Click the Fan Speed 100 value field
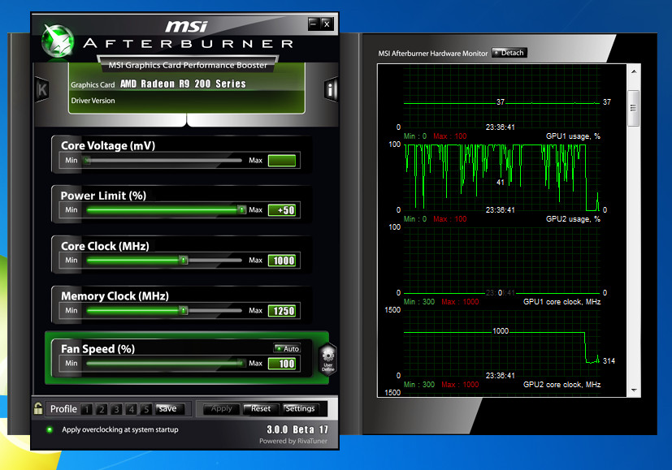This screenshot has height=470, width=672. [x=282, y=364]
